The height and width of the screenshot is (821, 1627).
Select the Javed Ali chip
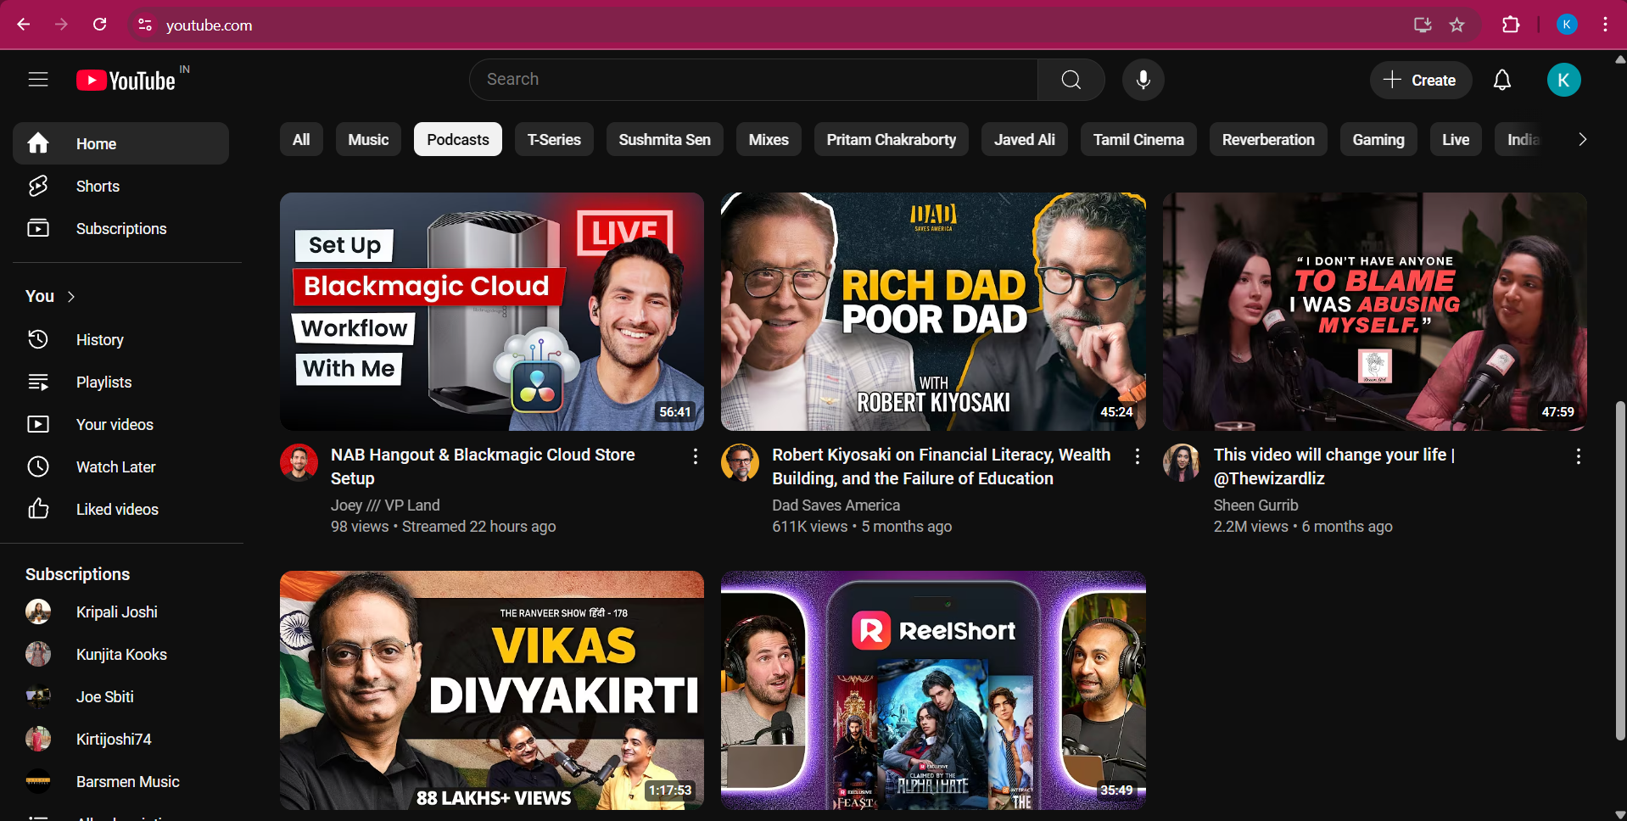coord(1025,139)
